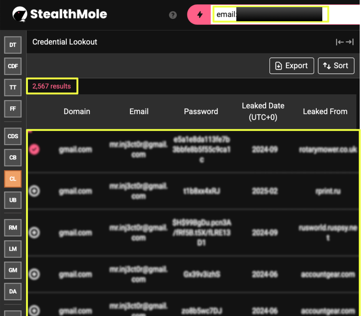361x316 pixels.
Task: Select the active CL sidebar tab
Action: [x=13, y=179]
